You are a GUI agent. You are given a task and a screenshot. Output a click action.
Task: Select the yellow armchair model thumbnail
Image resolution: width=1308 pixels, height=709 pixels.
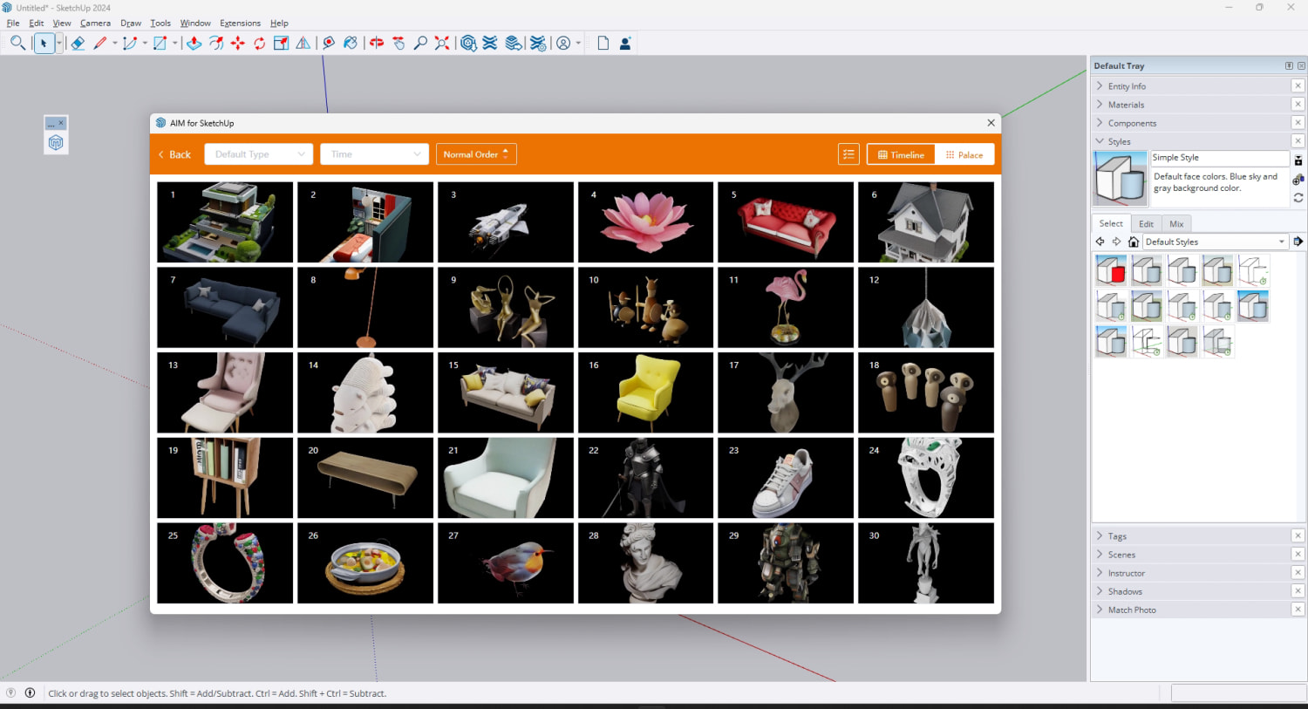click(645, 392)
